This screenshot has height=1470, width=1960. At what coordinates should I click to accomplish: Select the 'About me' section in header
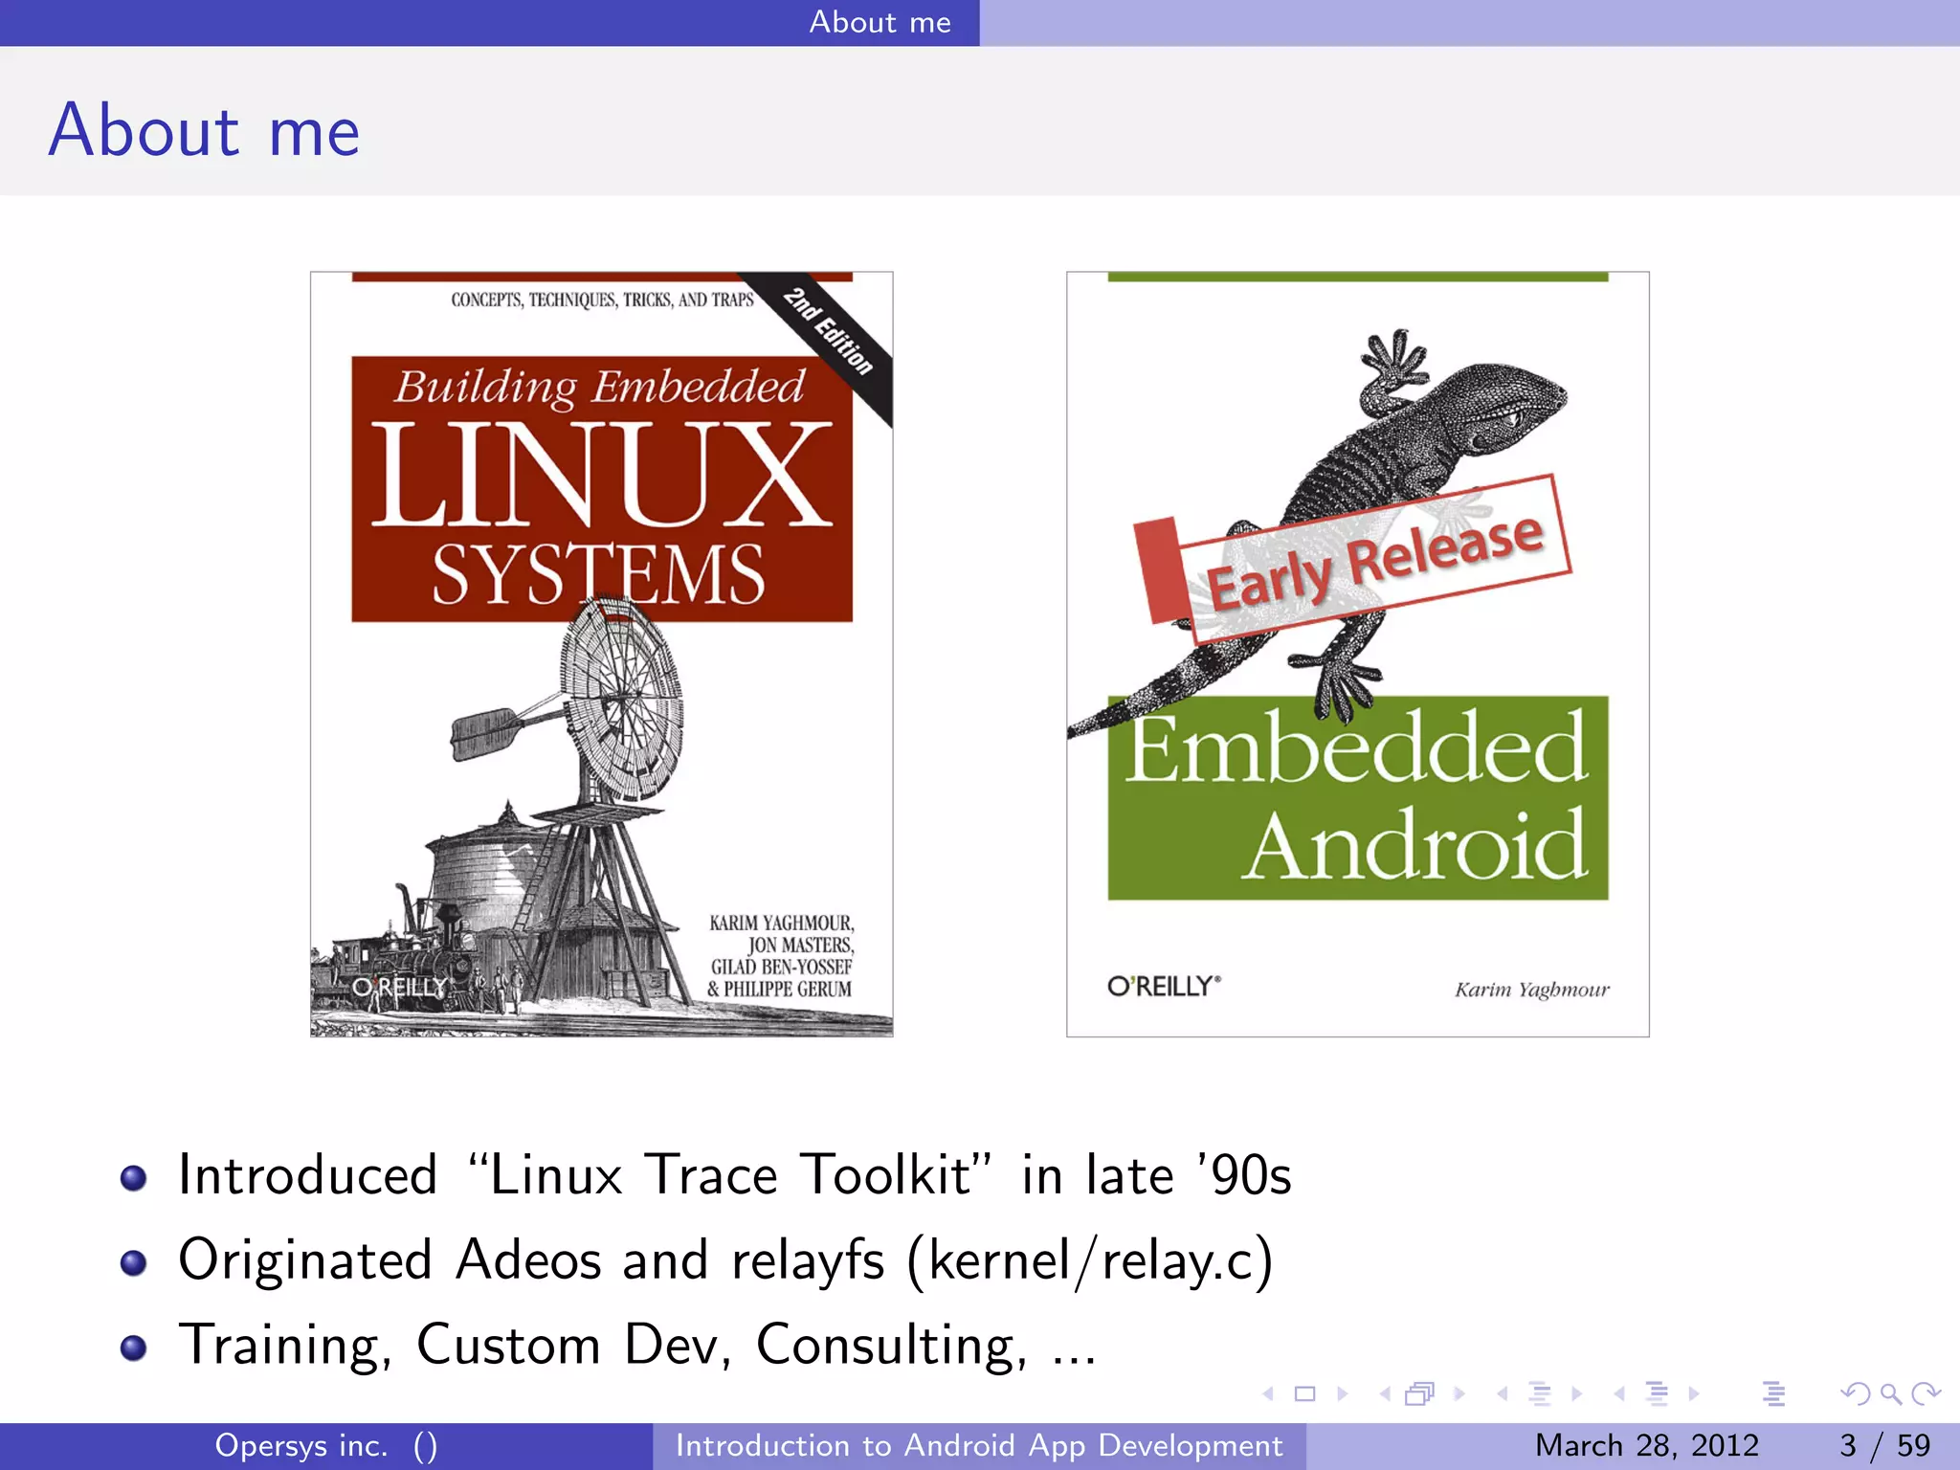click(880, 22)
